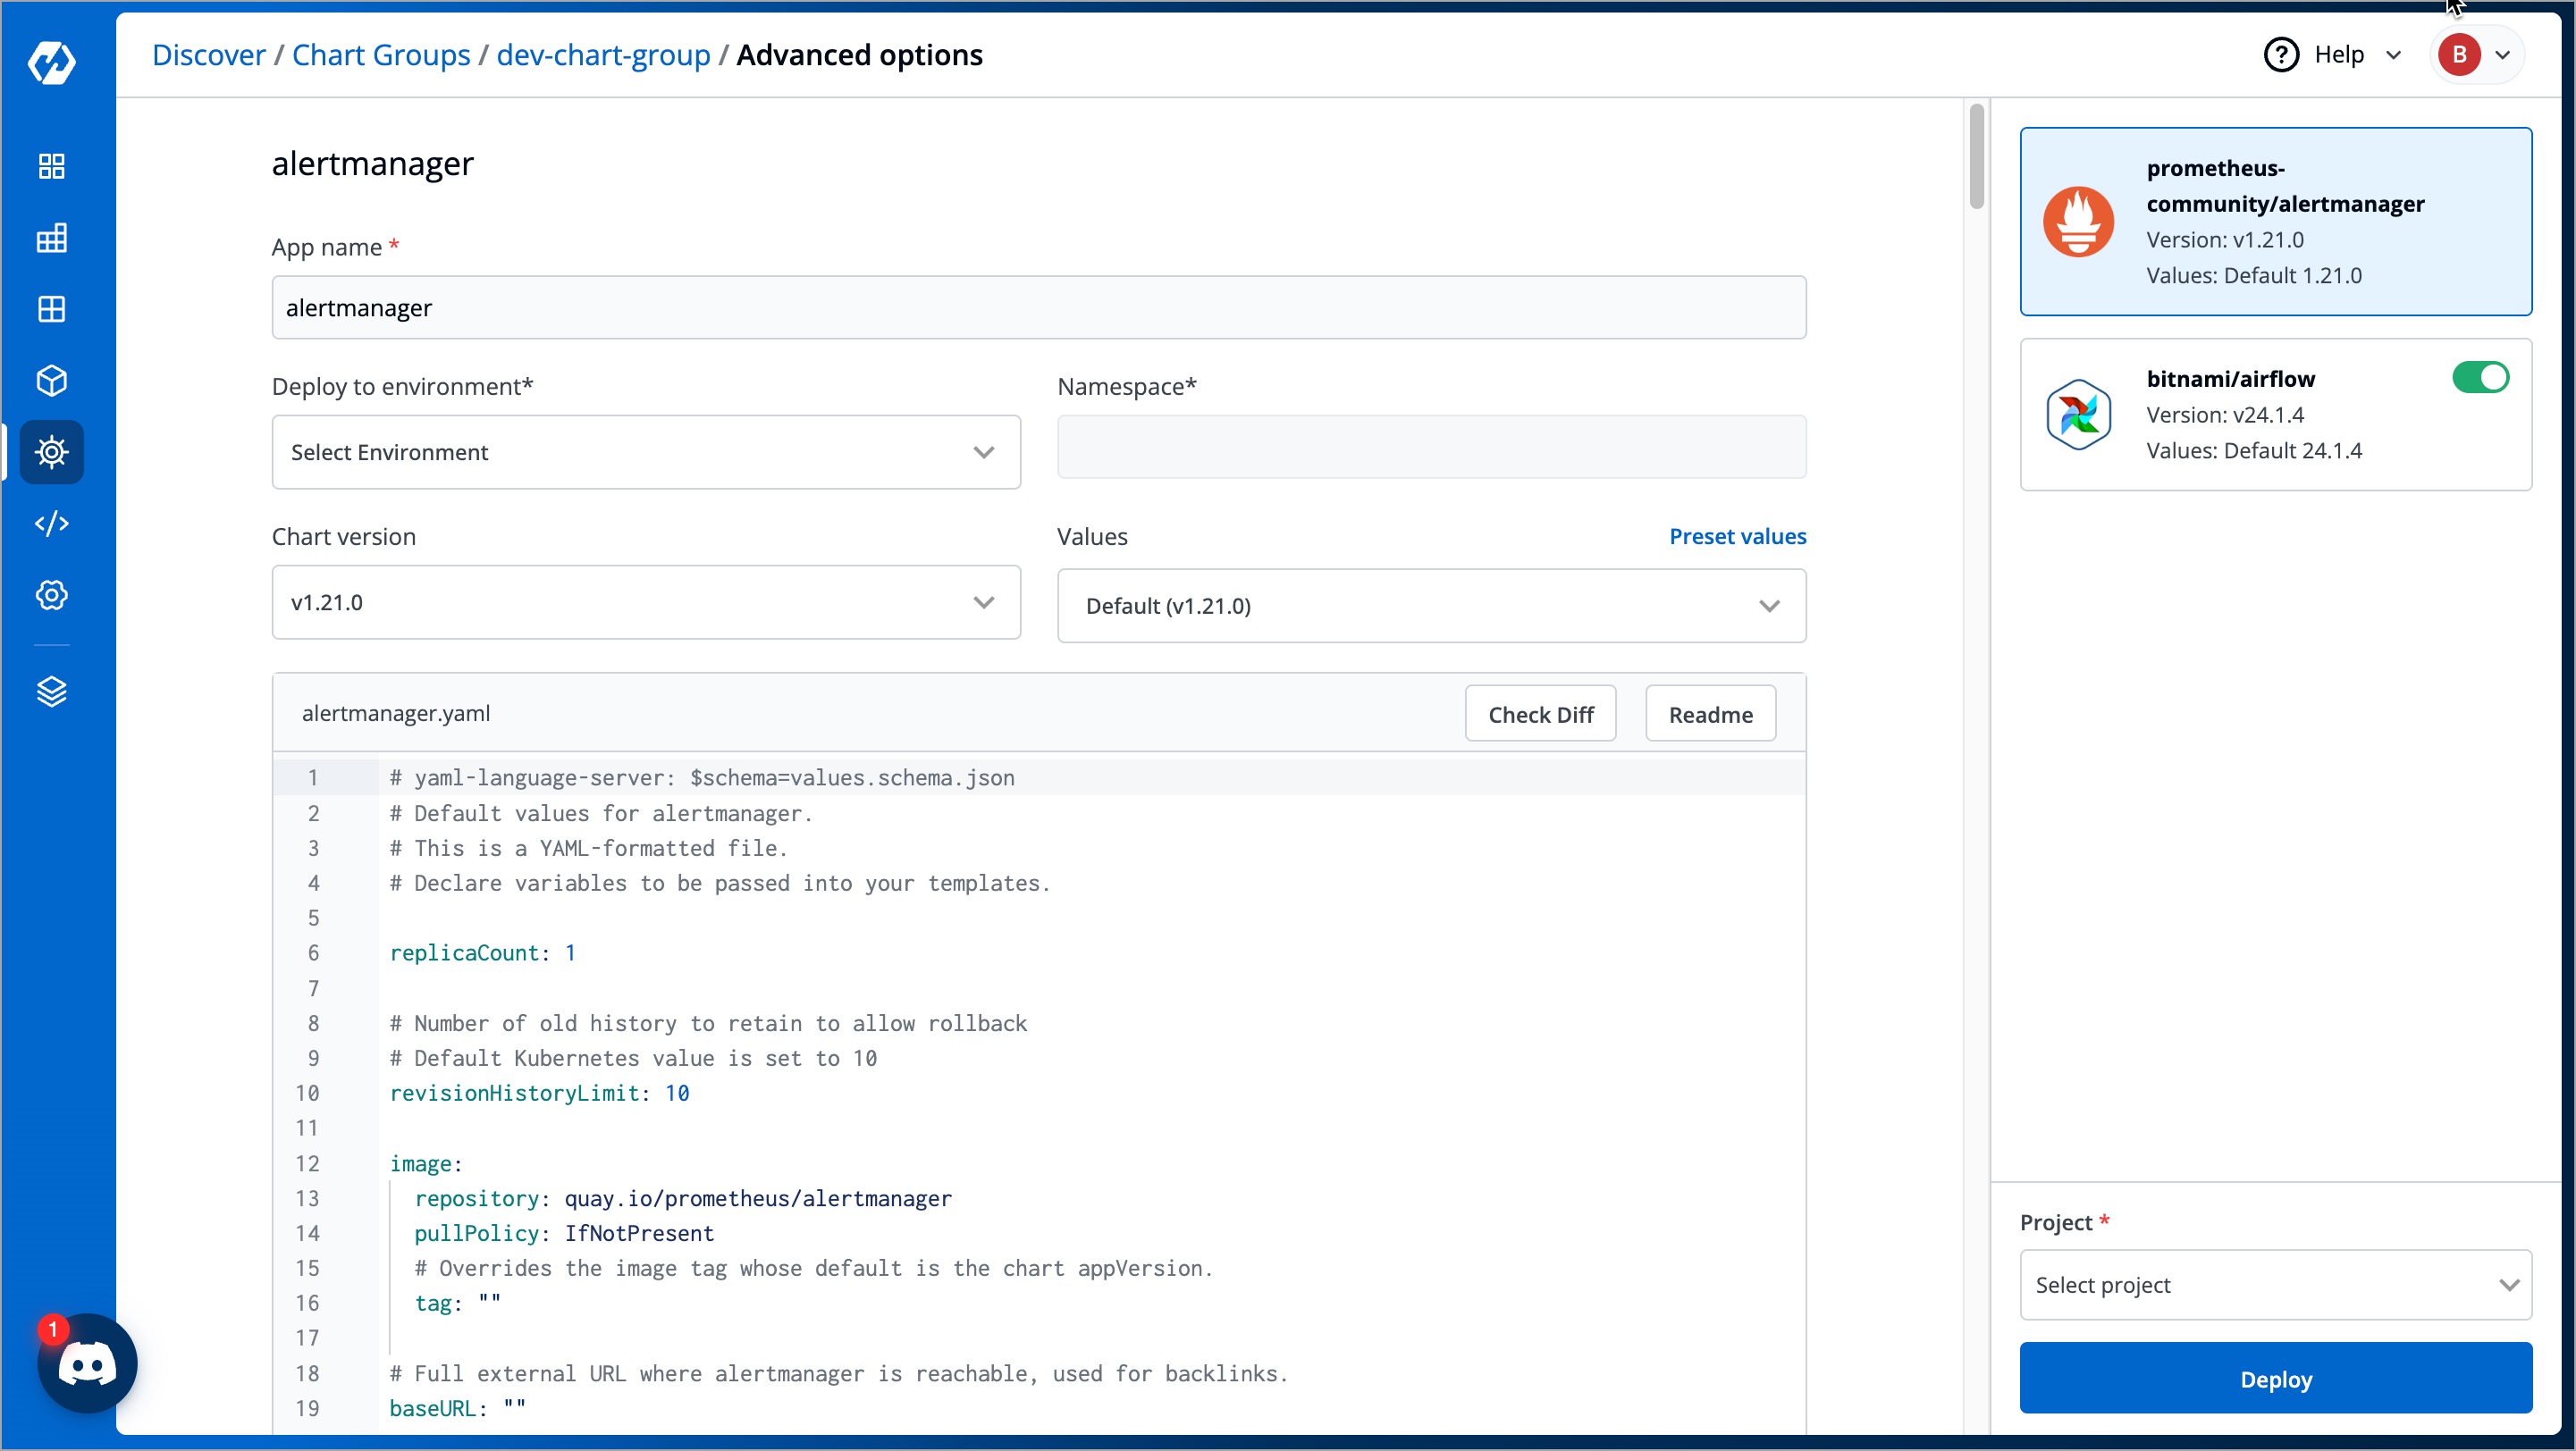Open the Chart version v1.21.0 dropdown
This screenshot has width=2576, height=1451.
pos(645,602)
